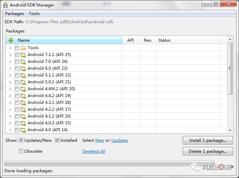This screenshot has height=178, width=239.
Task: Sort by the Name column header
Action: point(64,40)
